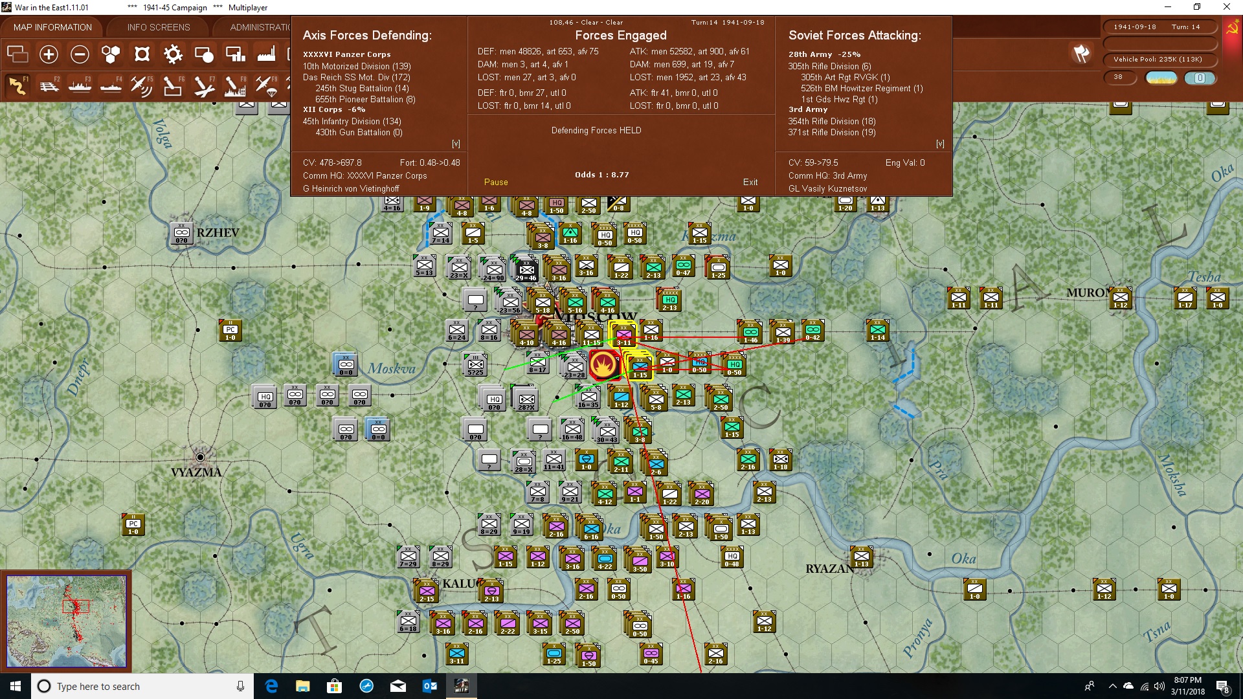Select the F5 air recon plane icon

click(141, 85)
